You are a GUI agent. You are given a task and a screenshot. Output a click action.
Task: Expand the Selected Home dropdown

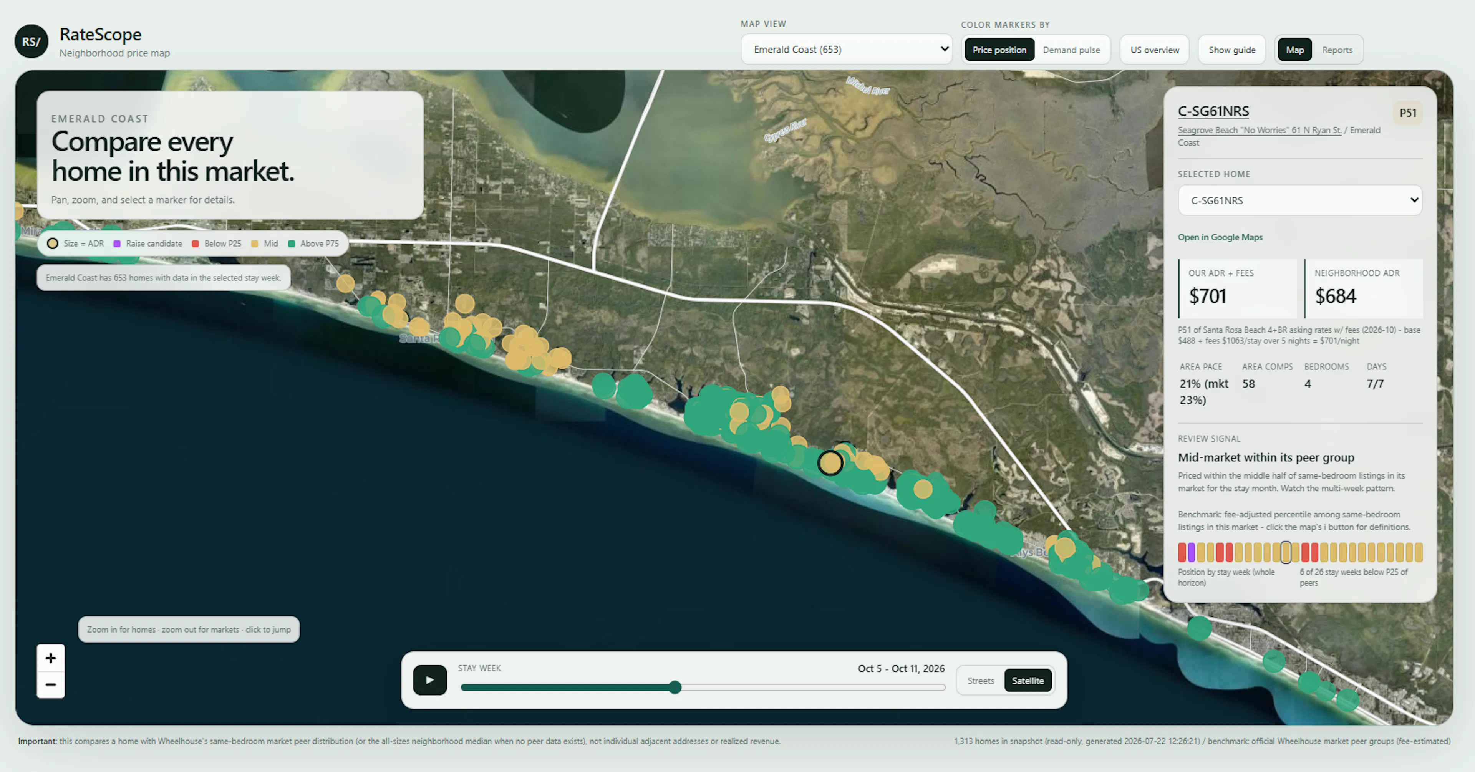pos(1300,200)
